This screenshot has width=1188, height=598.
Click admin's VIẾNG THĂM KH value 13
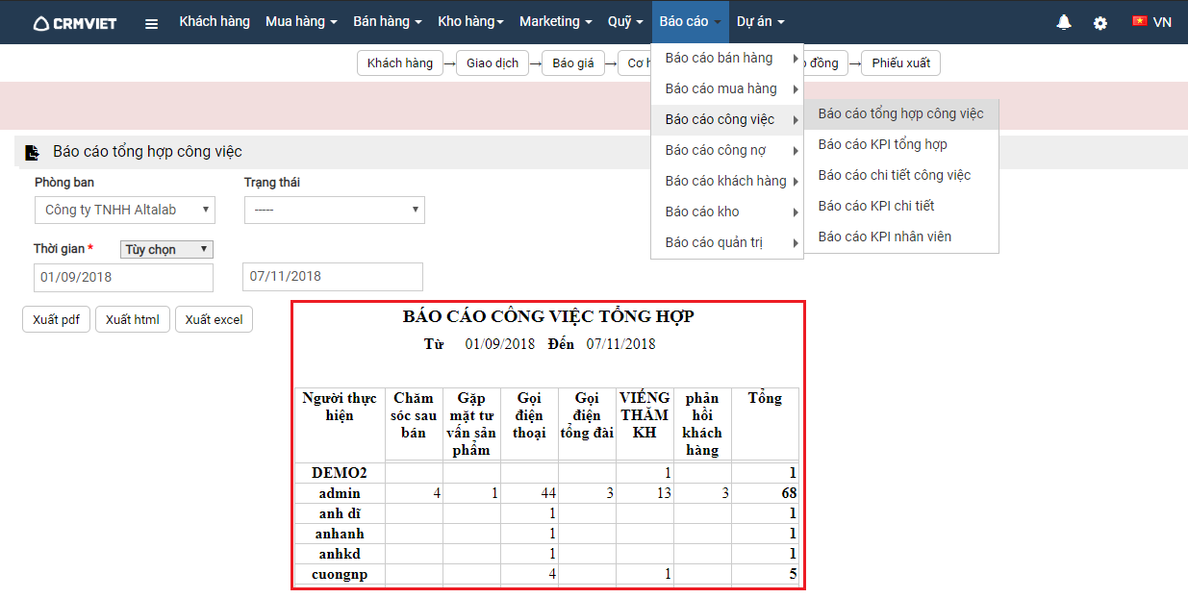(x=662, y=493)
